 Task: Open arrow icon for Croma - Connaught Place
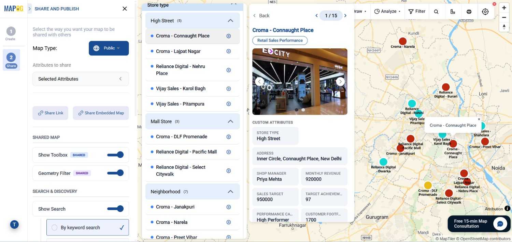229,36
